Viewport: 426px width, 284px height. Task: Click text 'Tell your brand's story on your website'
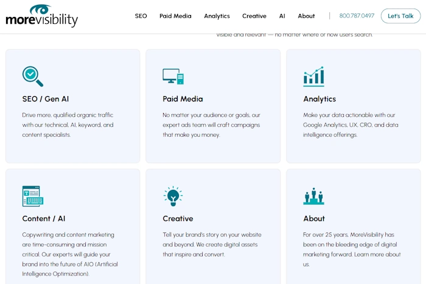coord(212,235)
